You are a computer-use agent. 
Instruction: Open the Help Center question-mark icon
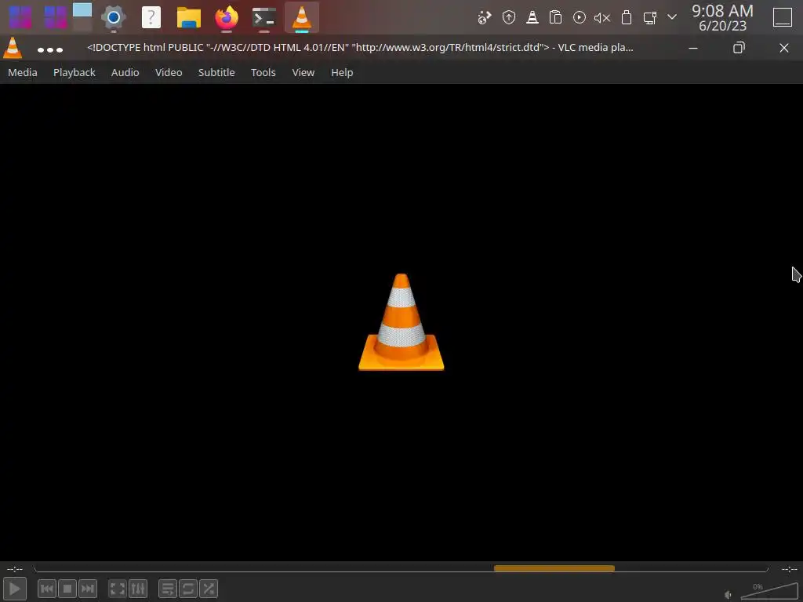coord(151,17)
